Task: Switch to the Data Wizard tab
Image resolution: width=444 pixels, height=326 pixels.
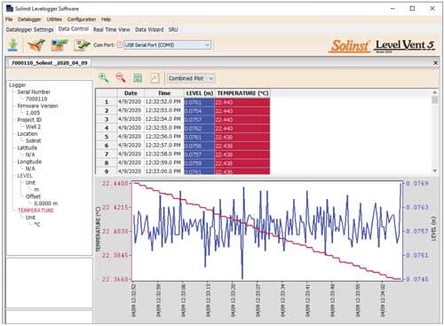Action: [x=149, y=29]
